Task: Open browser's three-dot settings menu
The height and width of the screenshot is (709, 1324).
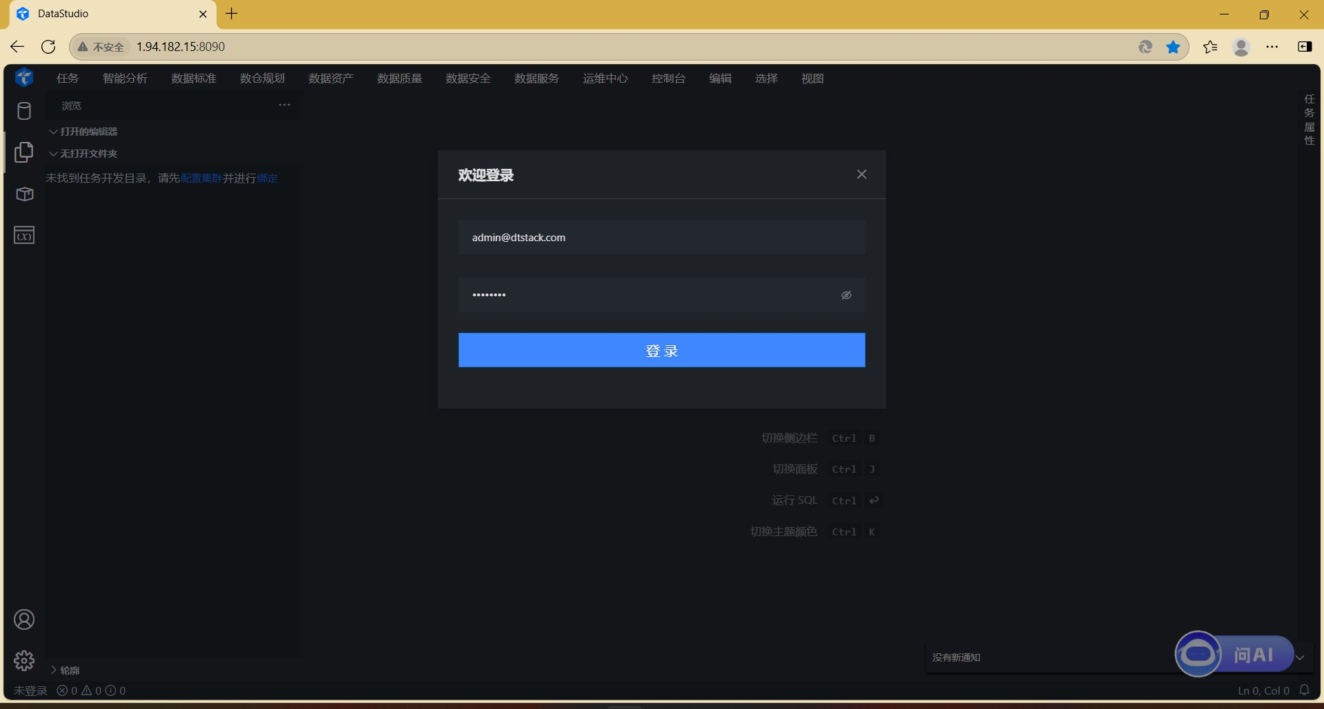Action: pyautogui.click(x=1272, y=47)
